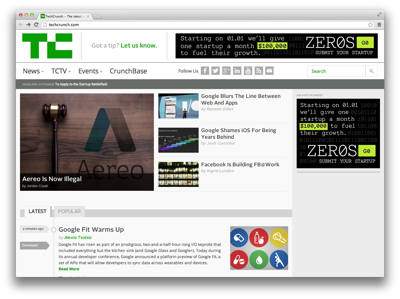Switch to the POPULAR tab
Viewport: 400px width, 299px height.
[69, 211]
